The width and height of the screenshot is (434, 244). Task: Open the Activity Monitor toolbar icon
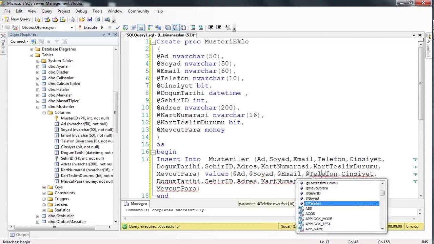[107, 19]
